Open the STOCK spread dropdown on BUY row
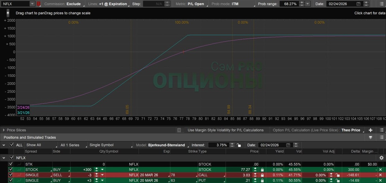386x183 pixels. click(x=38, y=170)
